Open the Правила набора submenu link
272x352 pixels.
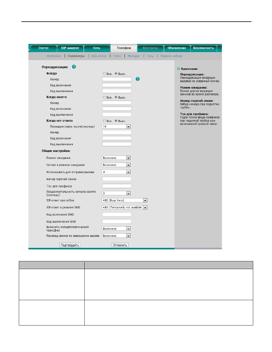coord(171,56)
